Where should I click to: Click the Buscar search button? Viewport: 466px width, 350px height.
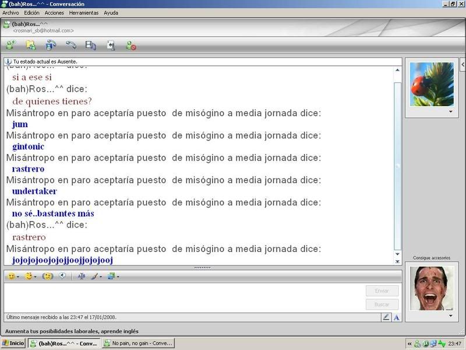coord(382,304)
